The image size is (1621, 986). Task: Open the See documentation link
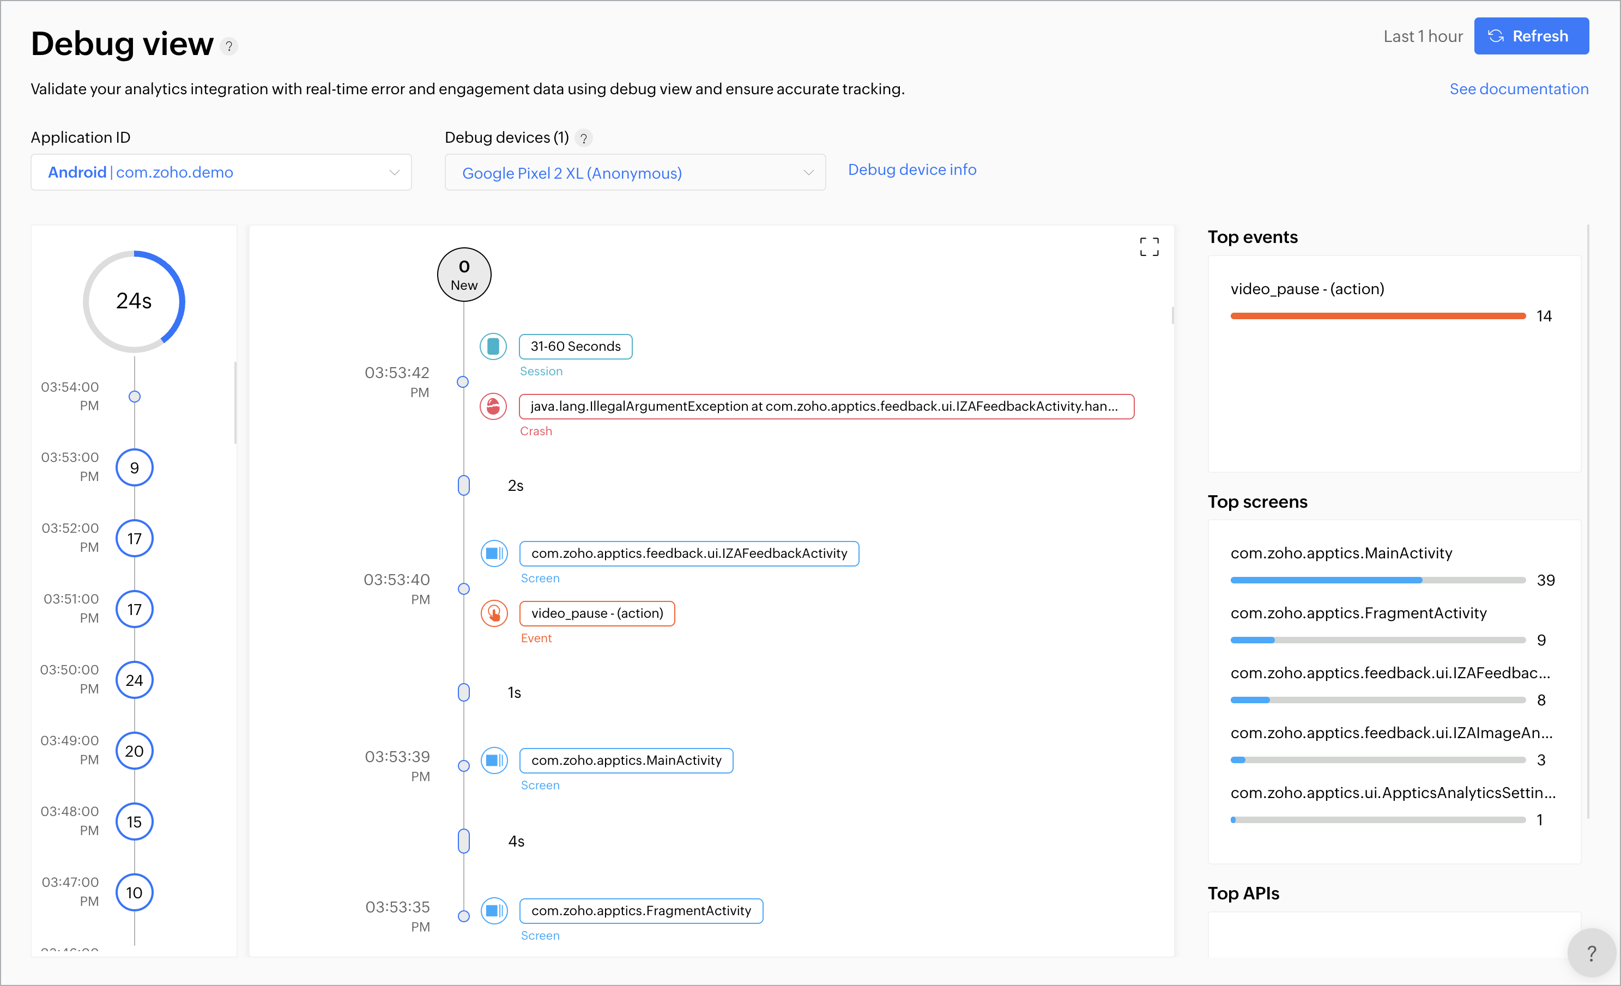1519,89
